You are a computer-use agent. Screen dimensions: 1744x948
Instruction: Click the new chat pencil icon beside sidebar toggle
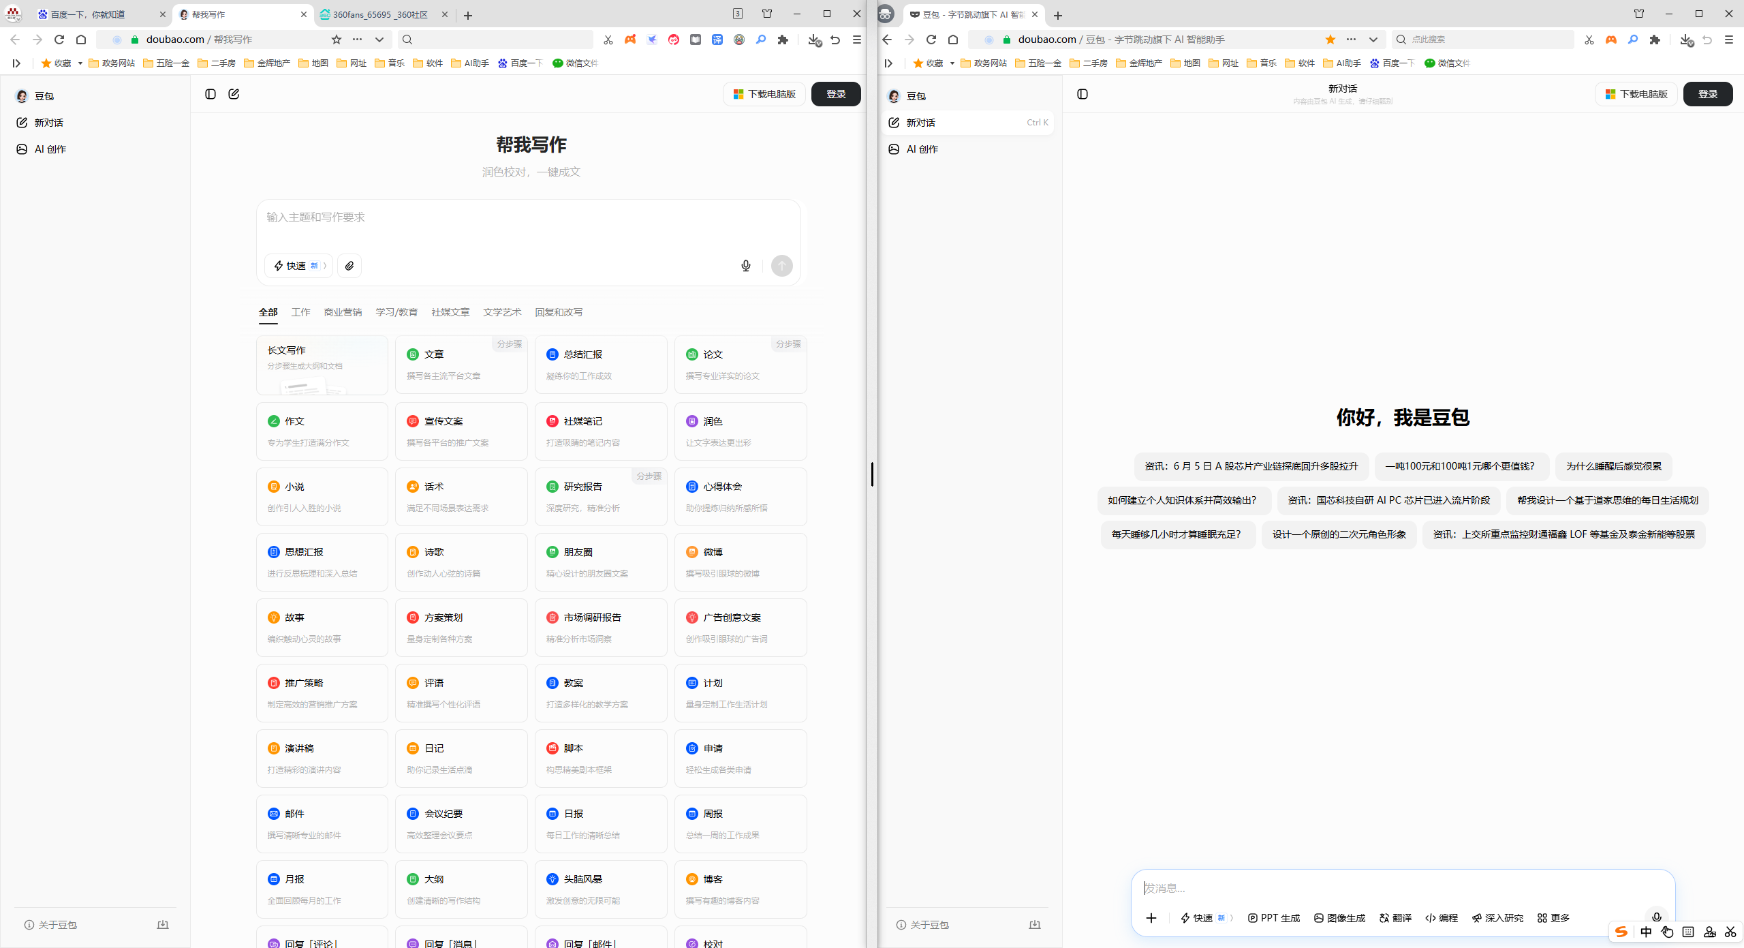(234, 94)
